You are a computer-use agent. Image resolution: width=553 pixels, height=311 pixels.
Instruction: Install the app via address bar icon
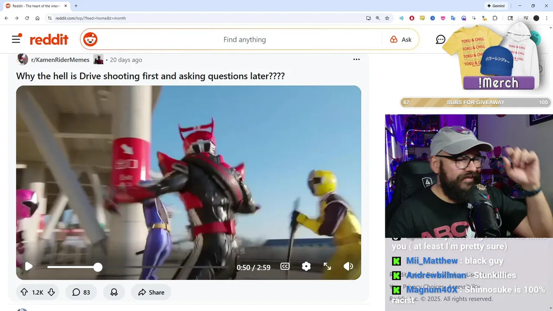(x=369, y=18)
